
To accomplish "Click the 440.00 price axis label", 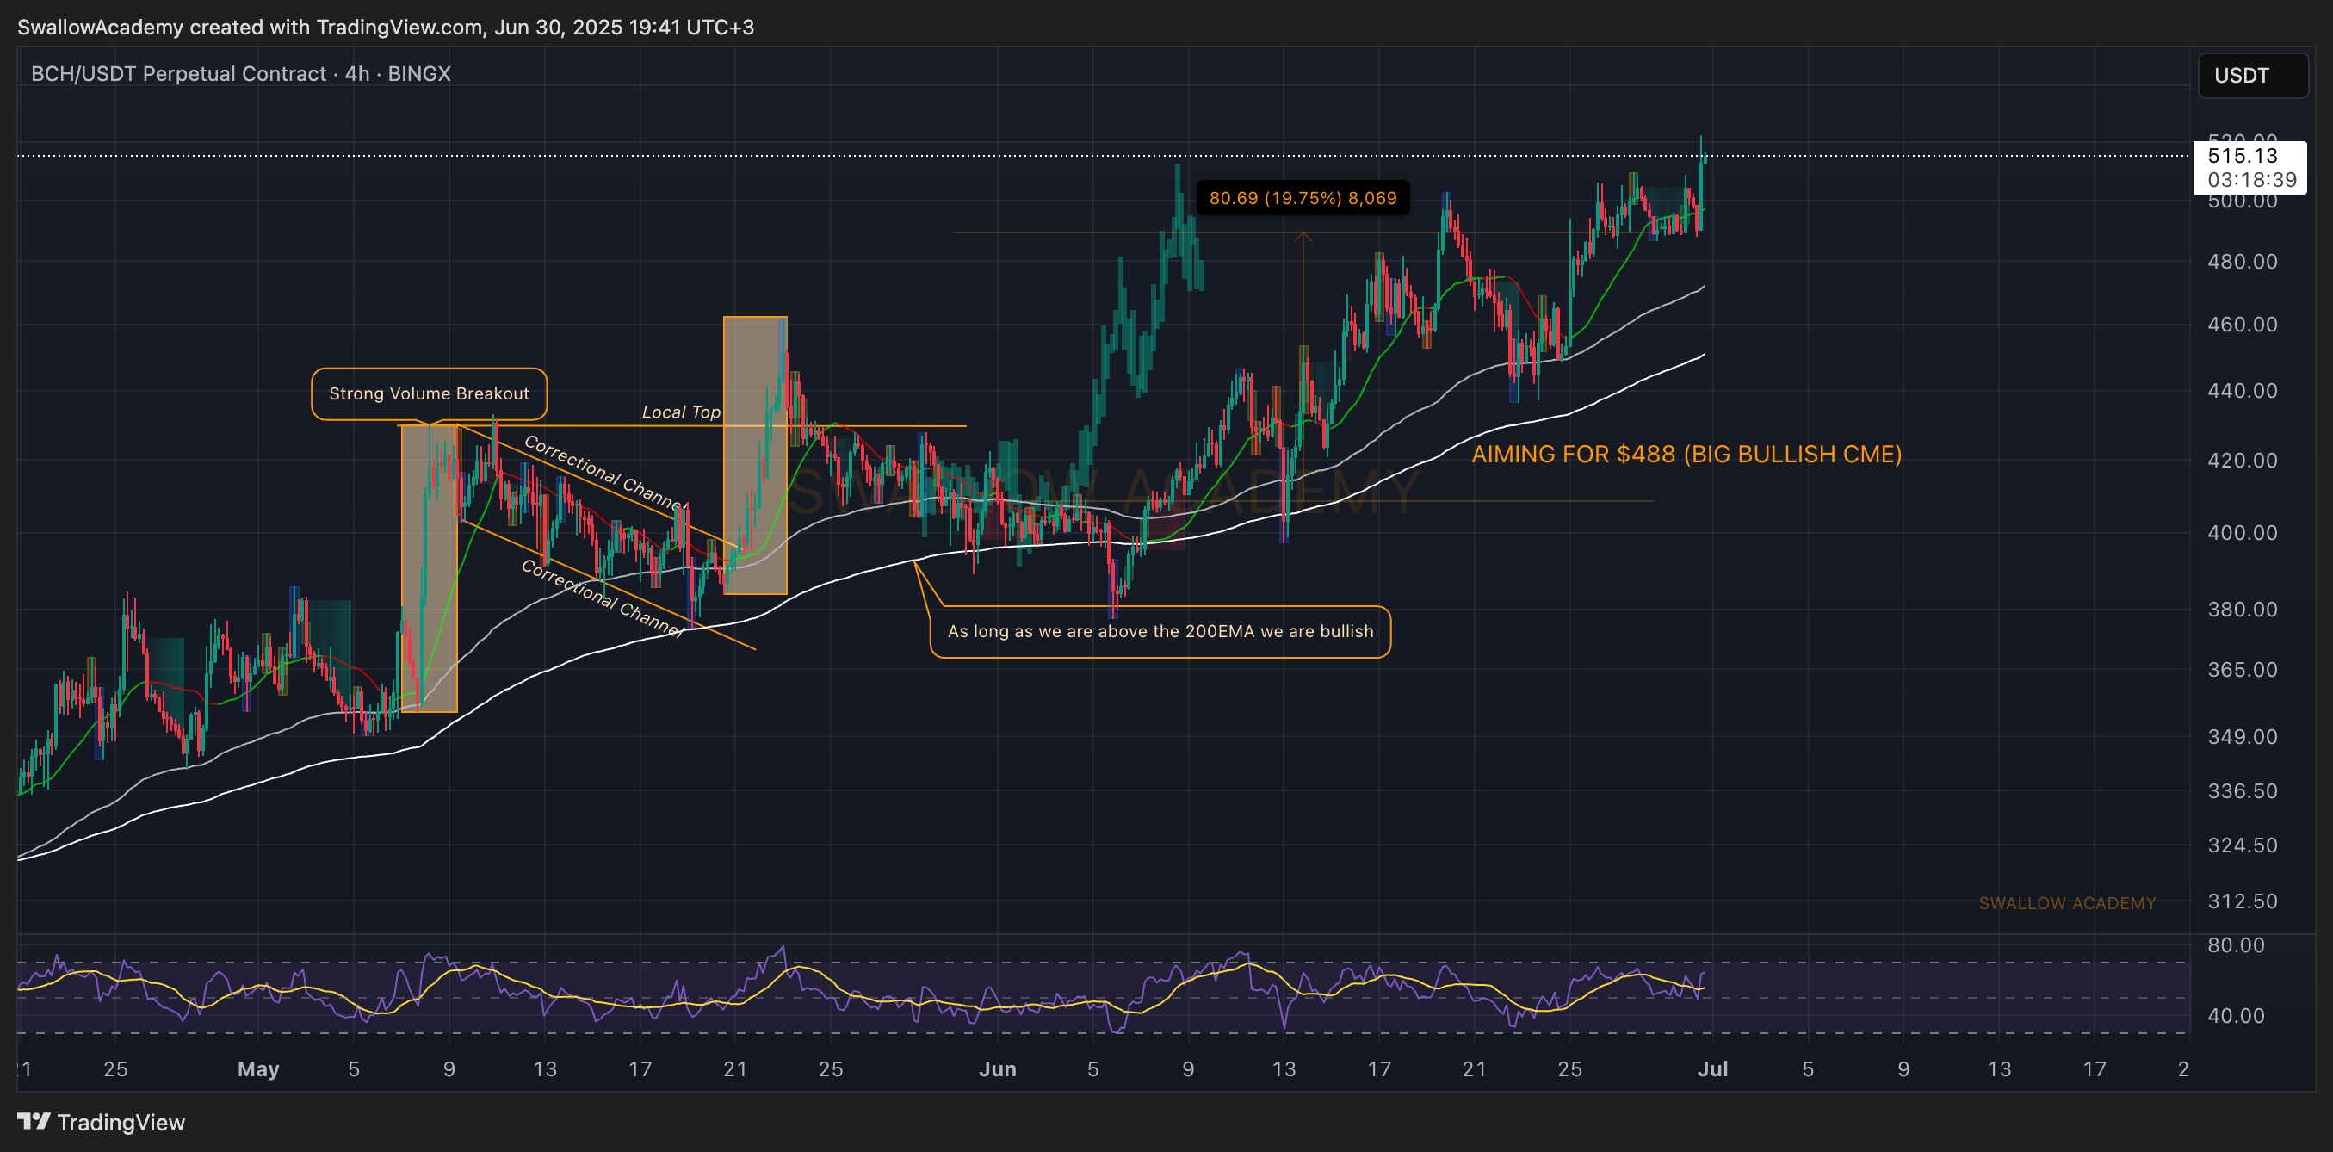I will (2242, 391).
